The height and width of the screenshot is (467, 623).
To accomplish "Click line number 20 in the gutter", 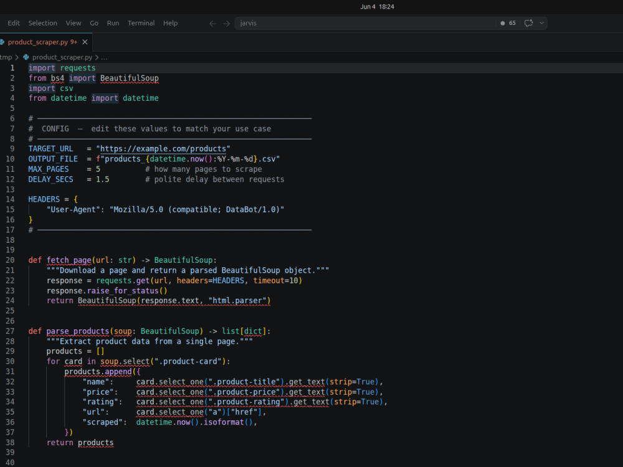I will point(11,260).
